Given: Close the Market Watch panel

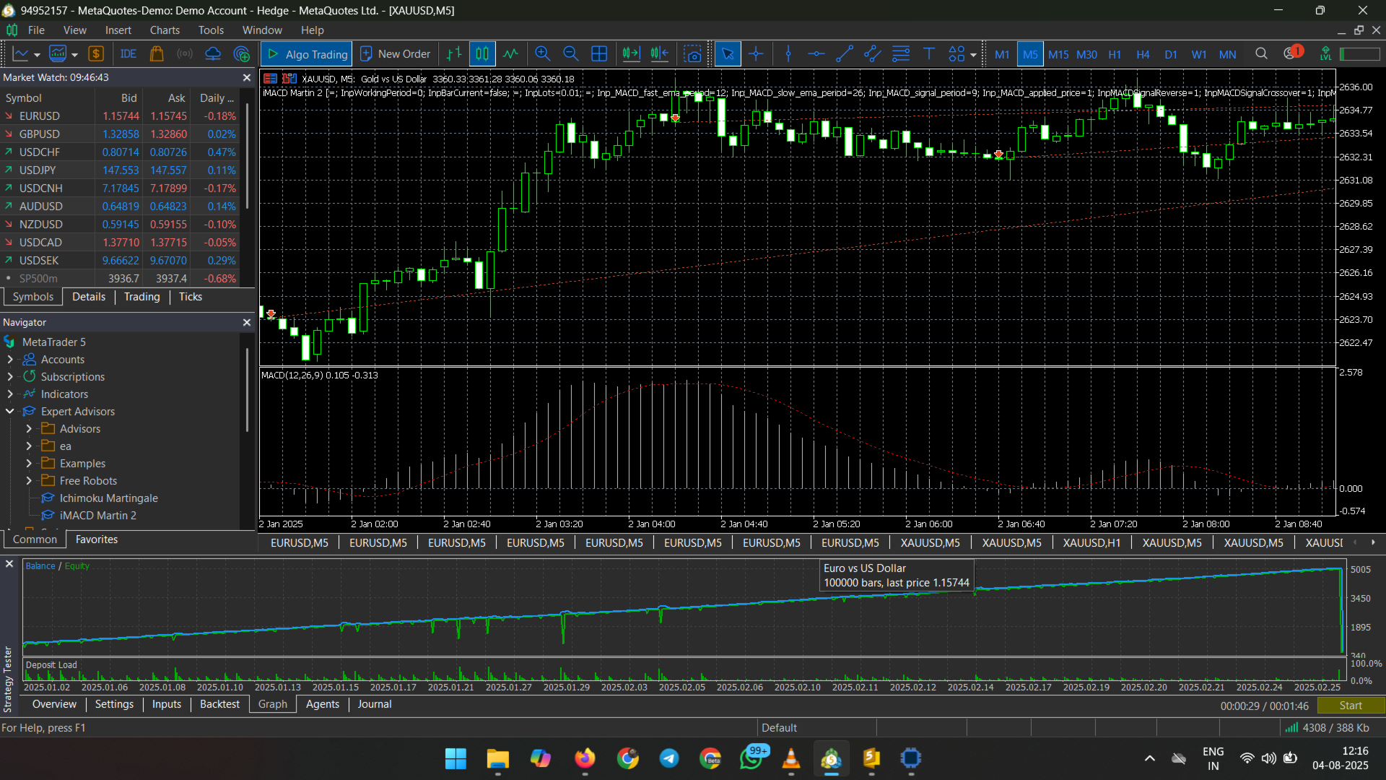Looking at the screenshot, I should click(247, 77).
